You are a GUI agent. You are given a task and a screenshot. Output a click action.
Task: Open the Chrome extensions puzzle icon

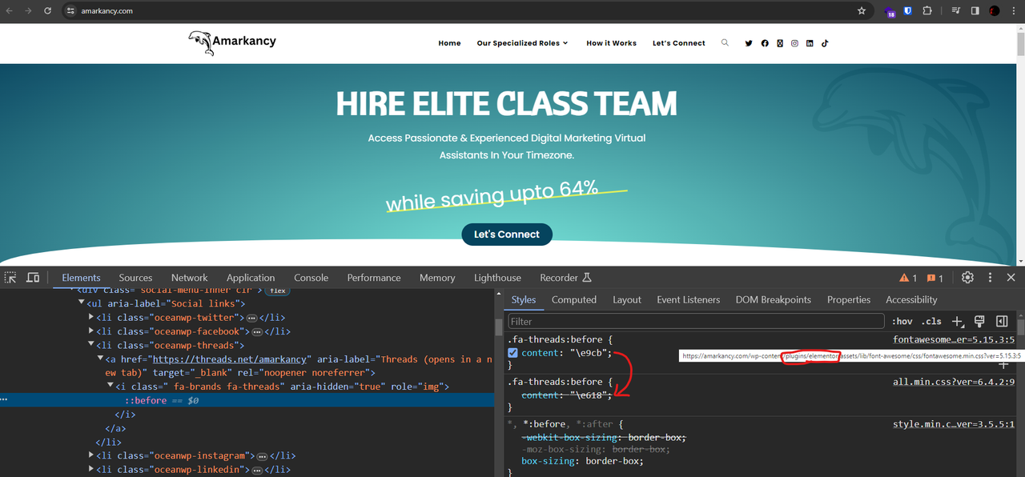coord(927,11)
